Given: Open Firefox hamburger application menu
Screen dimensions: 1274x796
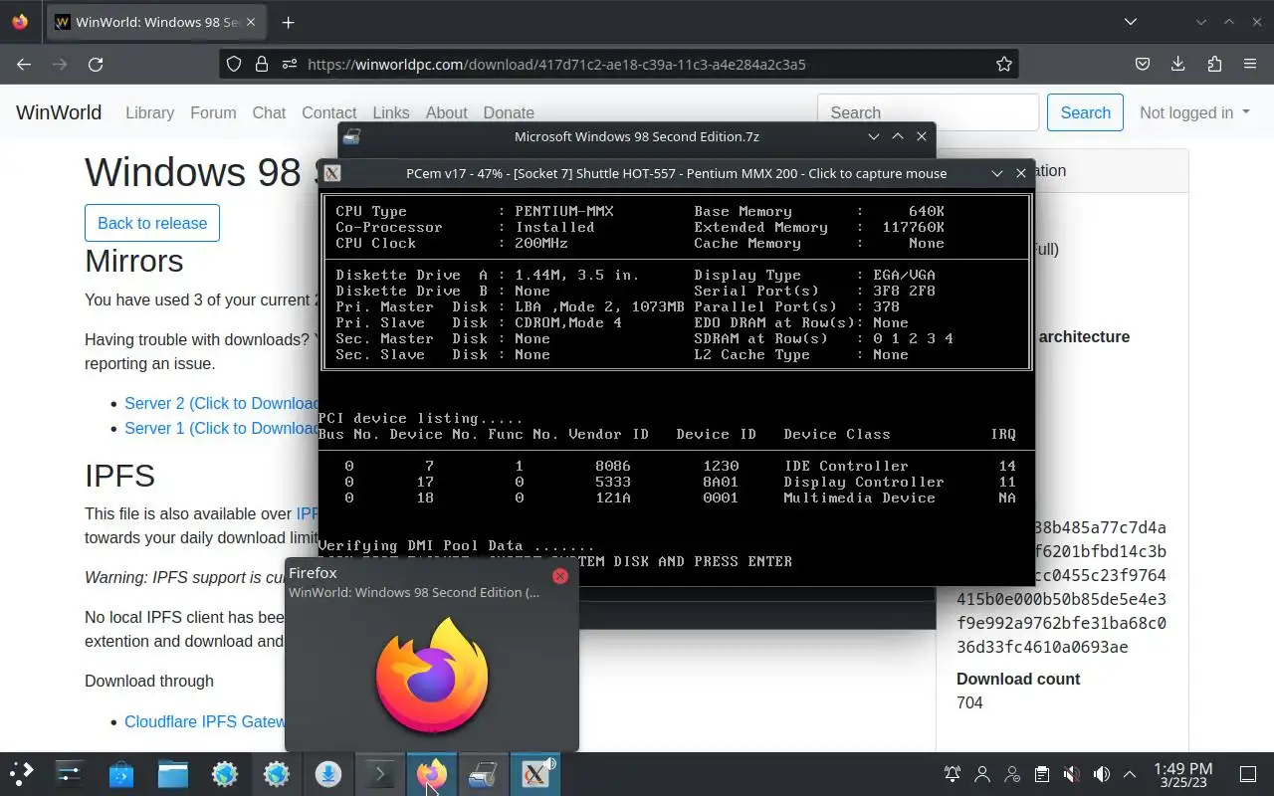Looking at the screenshot, I should 1250,64.
